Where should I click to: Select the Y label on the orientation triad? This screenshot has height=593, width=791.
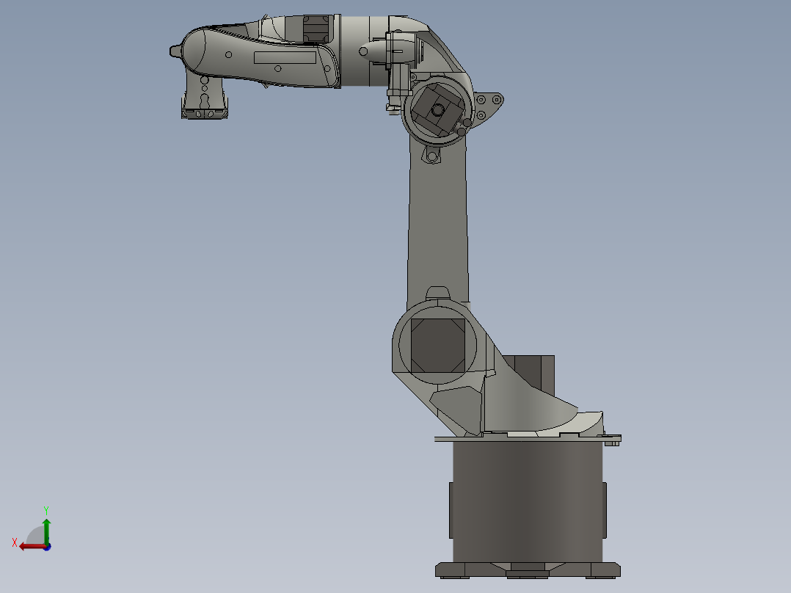click(x=46, y=509)
